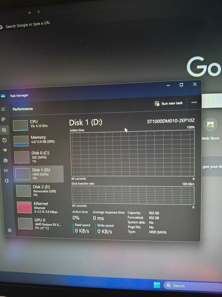Viewport: 222px width, 297px height.
Task: Switch to the Processes page icon
Action: [x=3, y=119]
